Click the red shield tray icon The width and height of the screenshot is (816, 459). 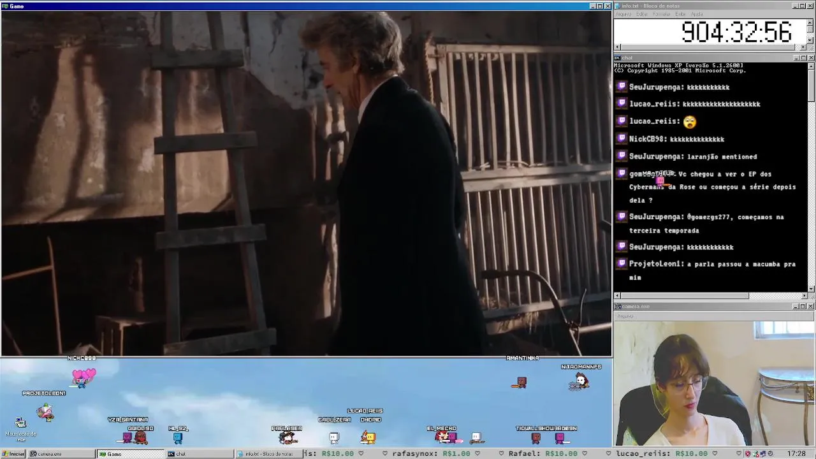point(747,454)
